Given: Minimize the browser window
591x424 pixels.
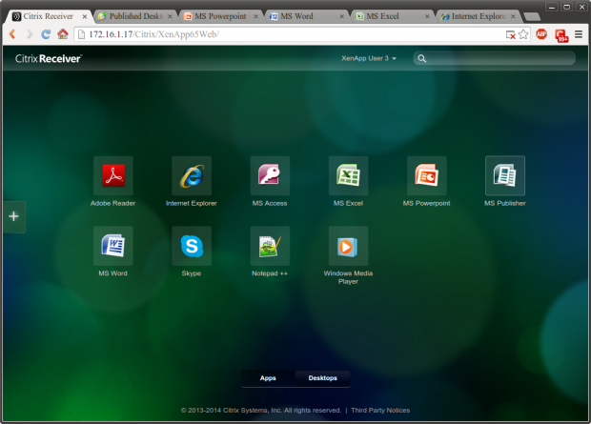Looking at the screenshot, I should 552,7.
